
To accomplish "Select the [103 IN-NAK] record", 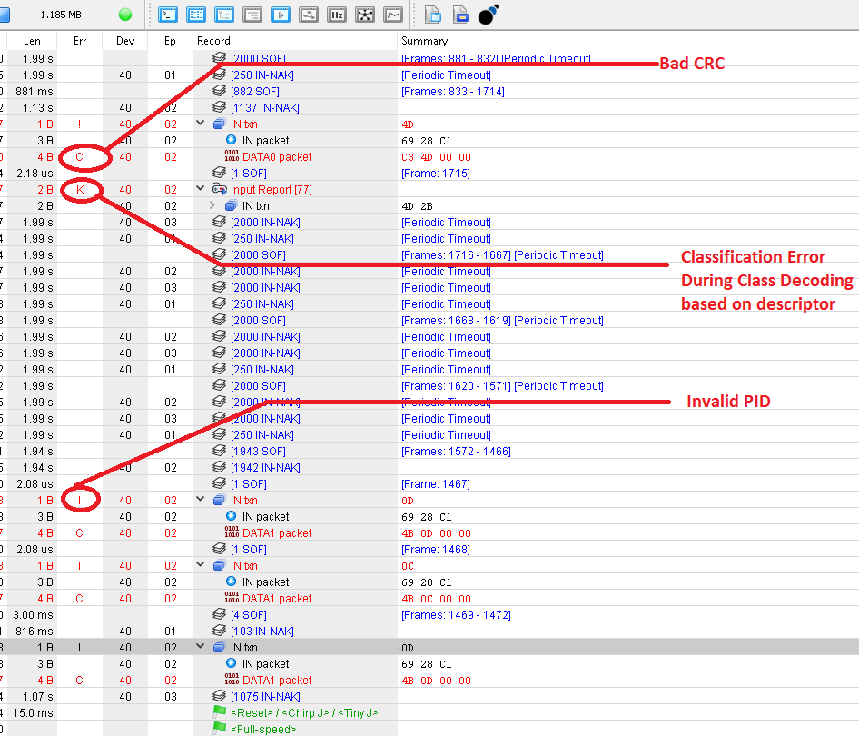I will [x=262, y=632].
